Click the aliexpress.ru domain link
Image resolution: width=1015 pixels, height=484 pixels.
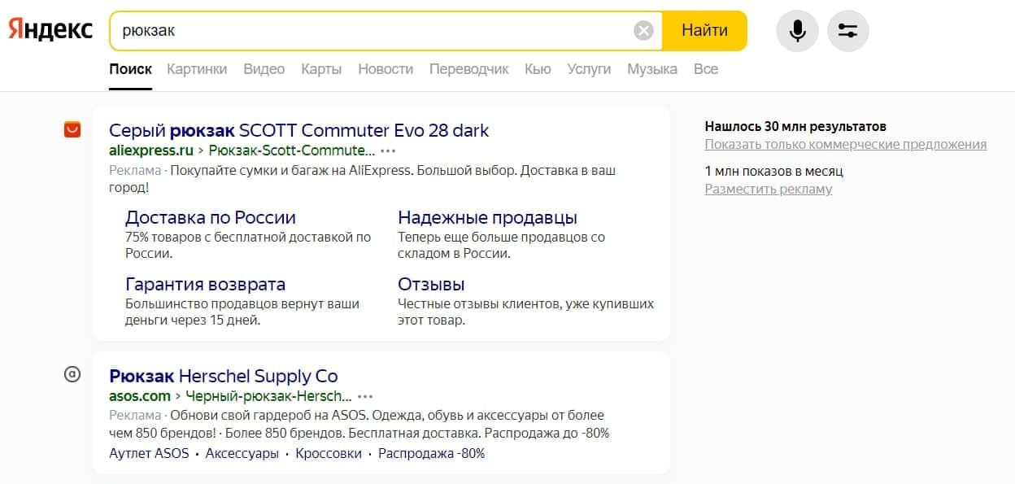(151, 150)
